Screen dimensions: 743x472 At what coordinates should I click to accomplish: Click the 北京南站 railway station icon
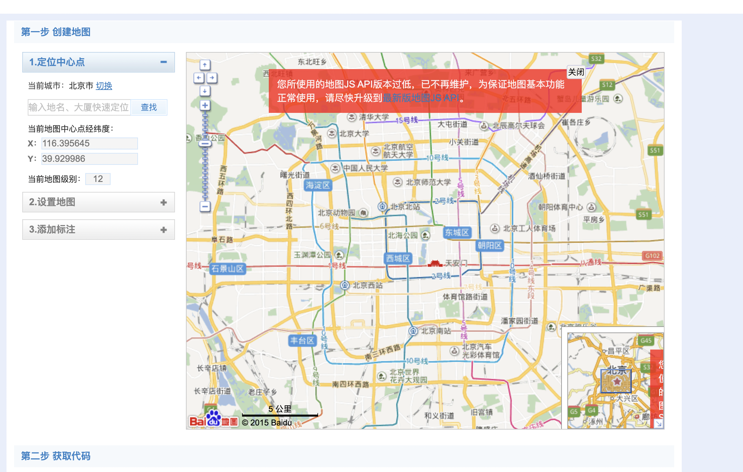pyautogui.click(x=413, y=331)
